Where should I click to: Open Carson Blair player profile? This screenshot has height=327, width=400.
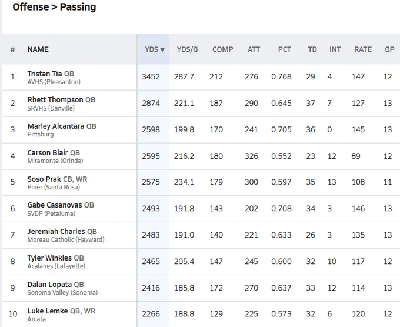point(48,152)
